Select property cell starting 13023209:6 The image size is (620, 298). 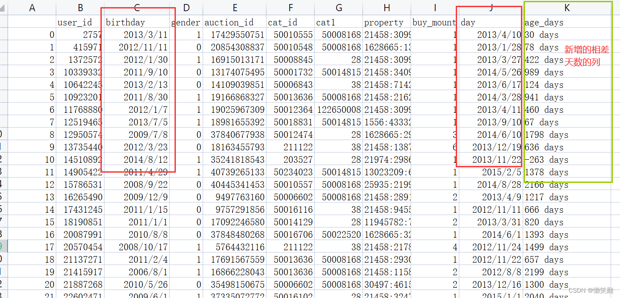(387, 172)
